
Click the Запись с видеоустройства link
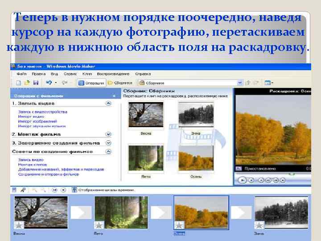point(43,112)
